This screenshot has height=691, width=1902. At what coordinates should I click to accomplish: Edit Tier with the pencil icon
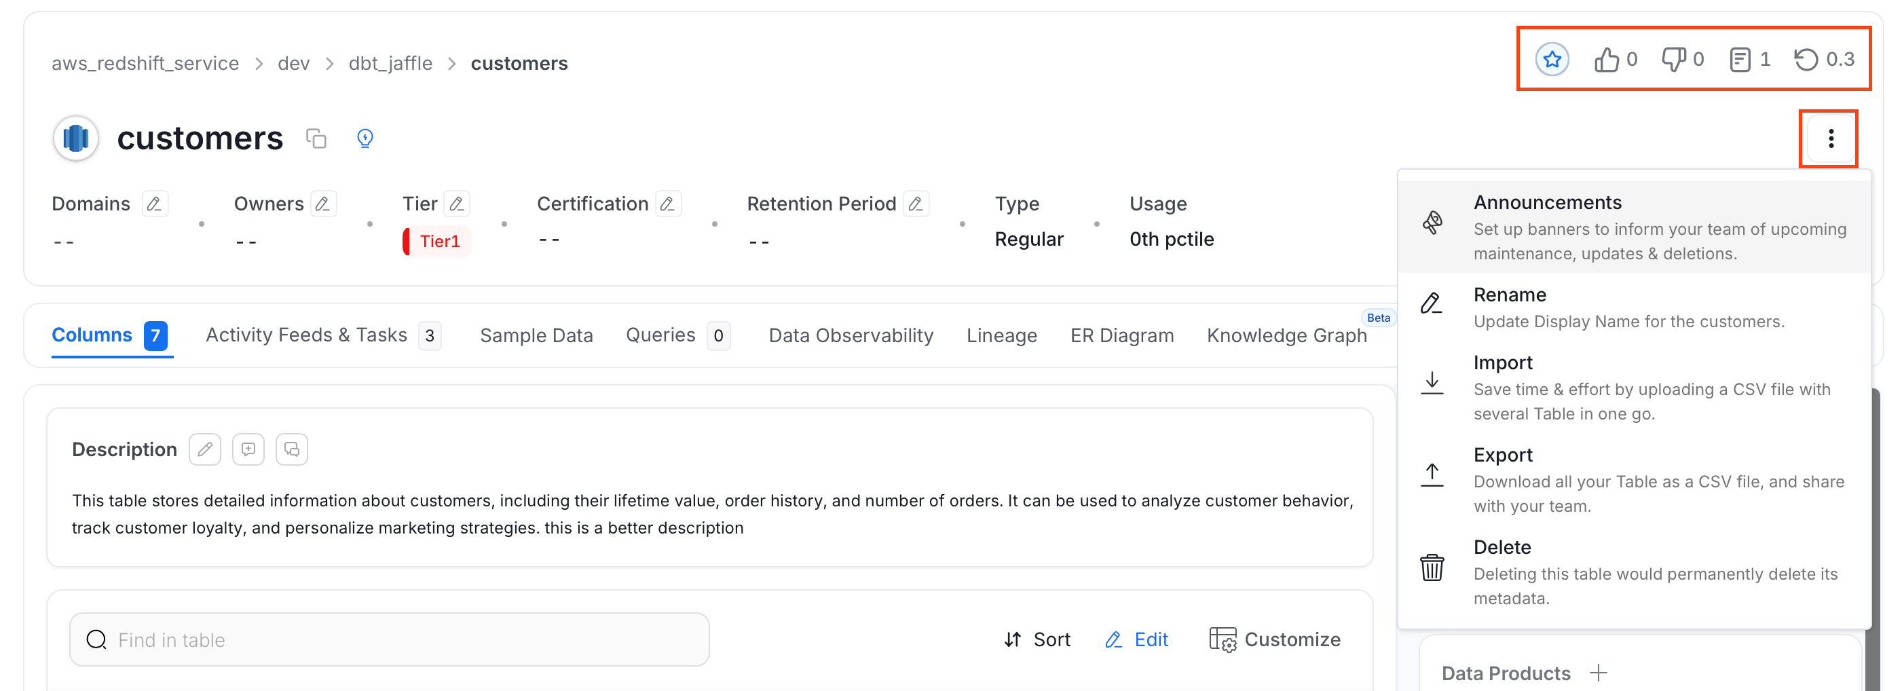[x=457, y=204]
